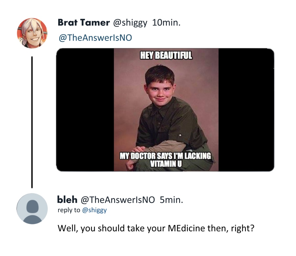Open the @shiggy handle in first tweet header
This screenshot has width=296, height=256.
130,22
